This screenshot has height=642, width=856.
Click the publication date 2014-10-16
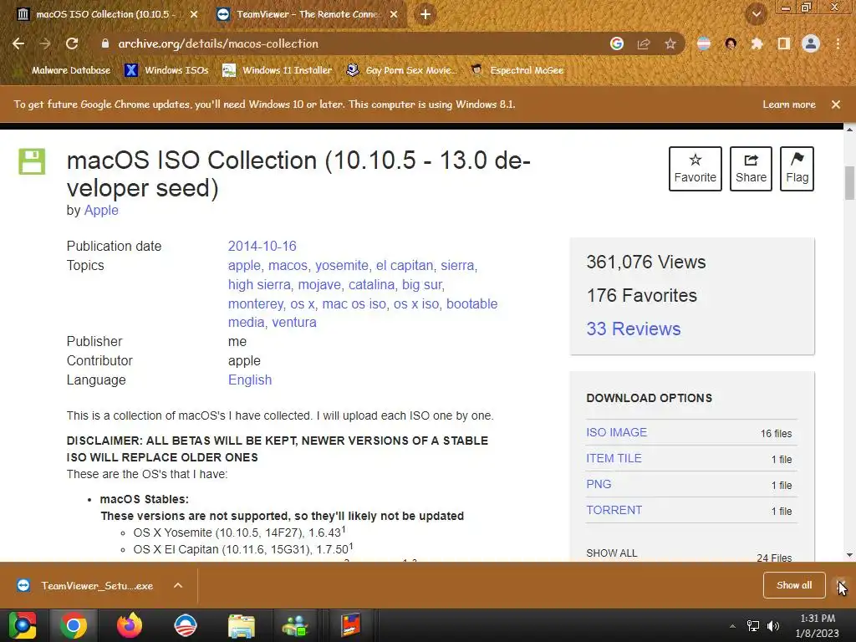pos(262,247)
